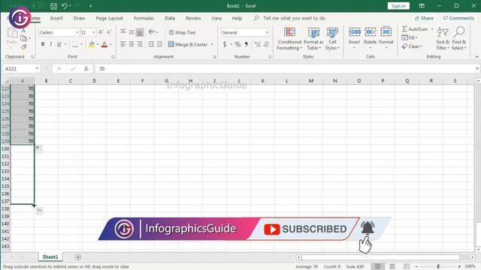This screenshot has height=270, width=481.
Task: Click the Sheet1 tab
Action: [50, 256]
